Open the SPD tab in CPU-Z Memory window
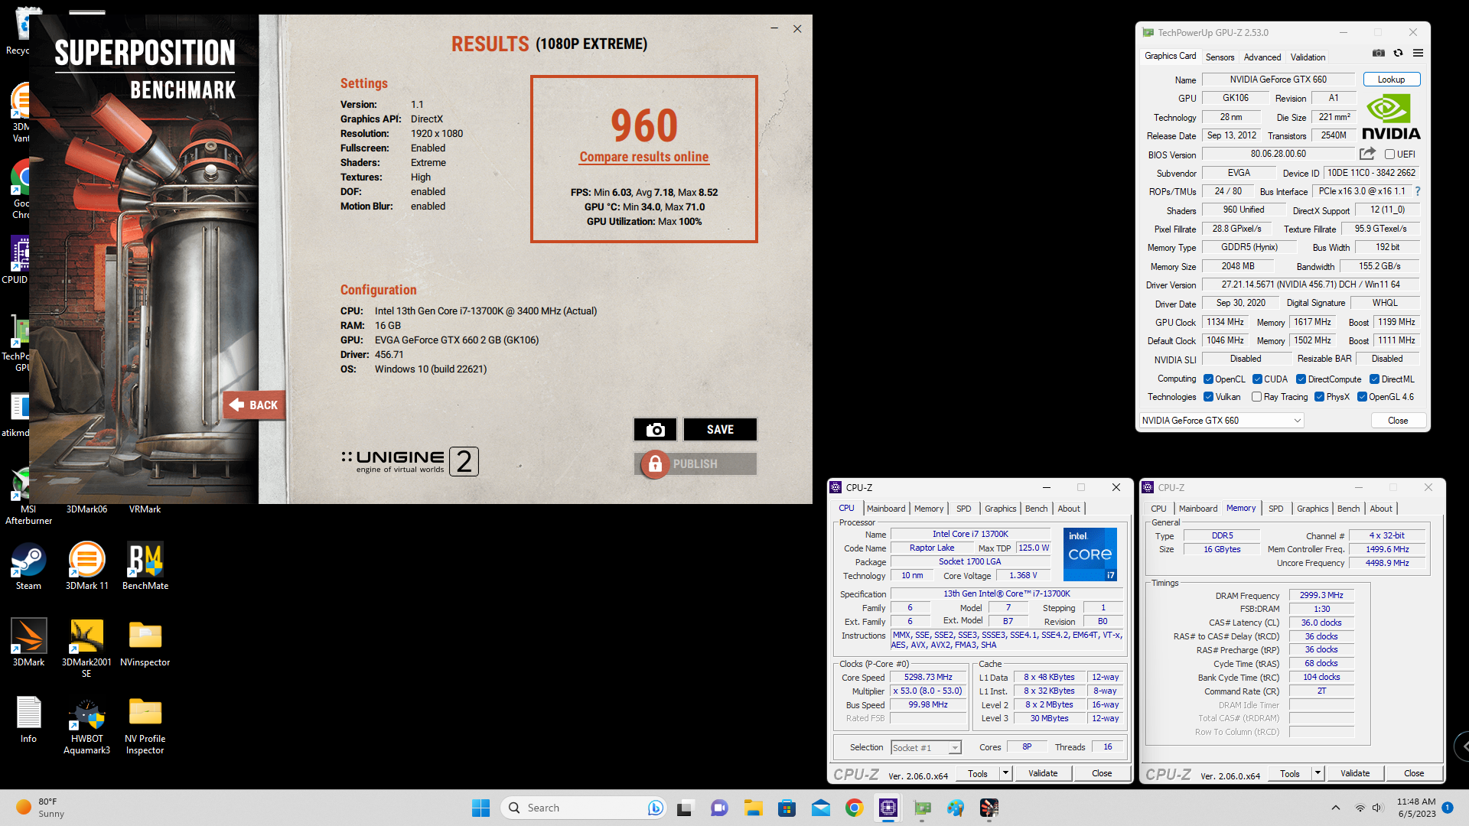 tap(1275, 509)
